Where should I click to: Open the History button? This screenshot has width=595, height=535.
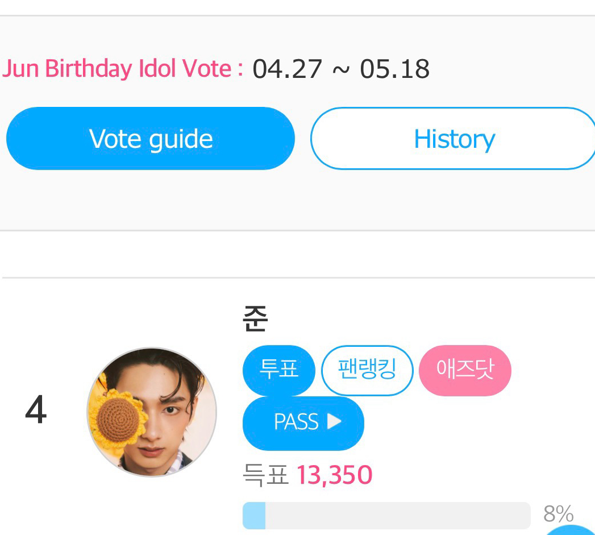click(453, 139)
